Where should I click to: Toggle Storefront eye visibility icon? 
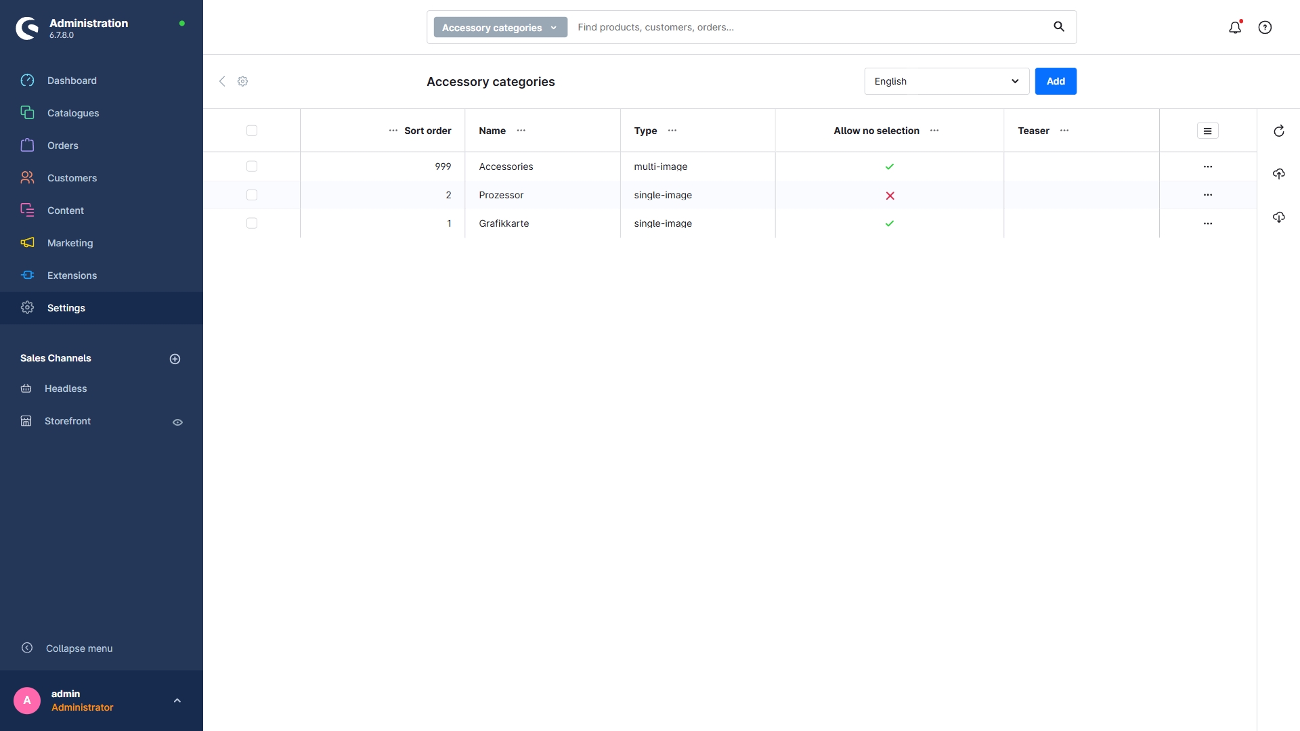point(177,422)
